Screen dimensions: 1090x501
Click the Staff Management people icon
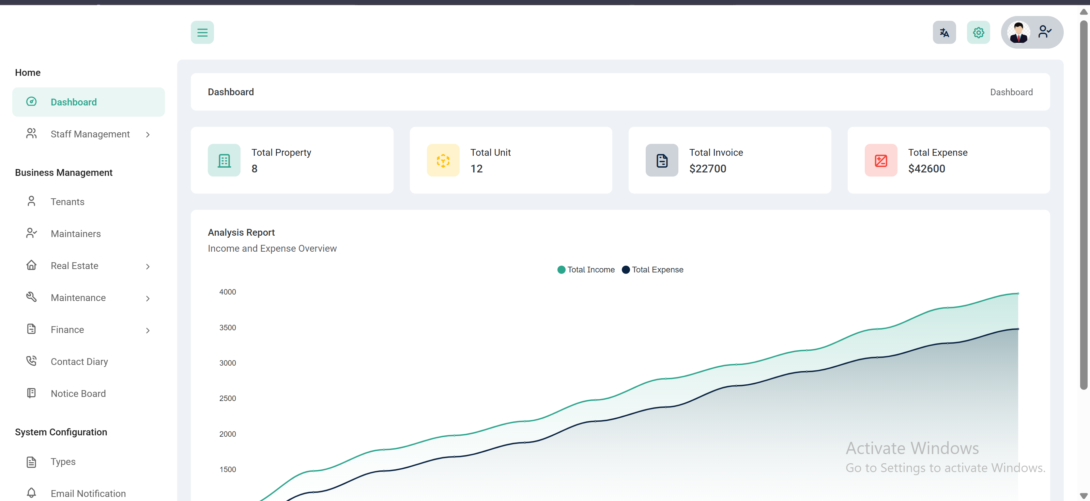pos(31,134)
